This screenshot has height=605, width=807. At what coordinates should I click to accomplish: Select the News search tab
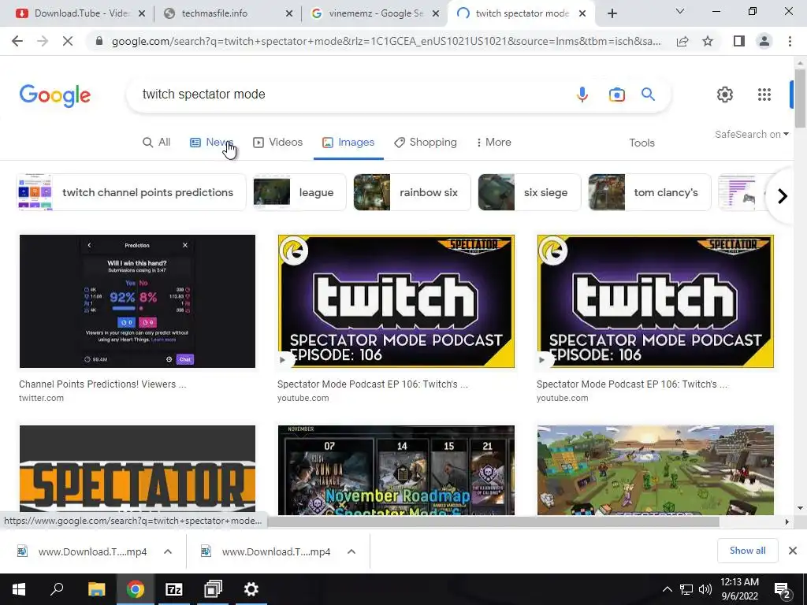pyautogui.click(x=212, y=143)
